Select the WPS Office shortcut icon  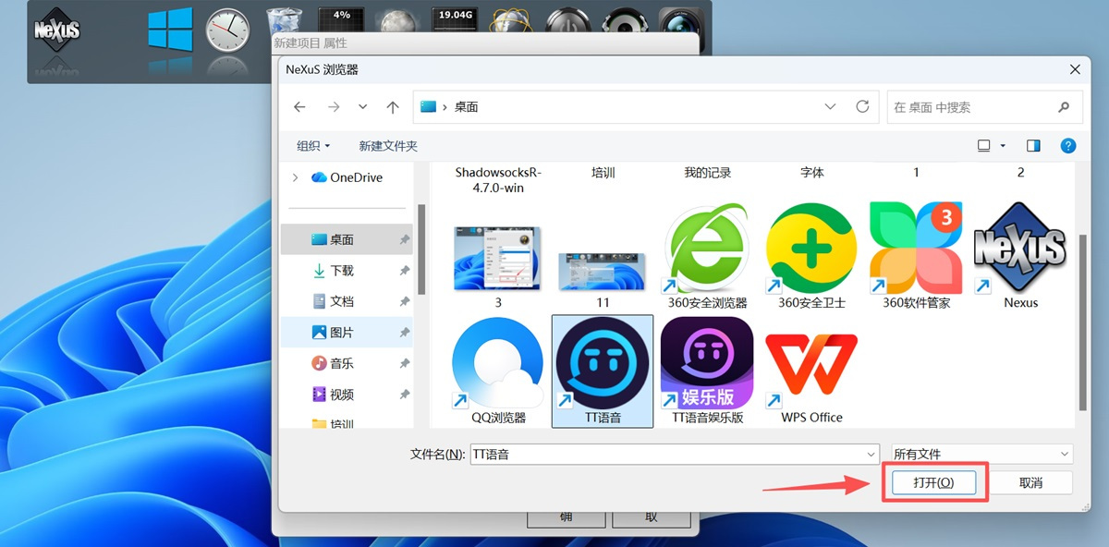click(x=811, y=364)
